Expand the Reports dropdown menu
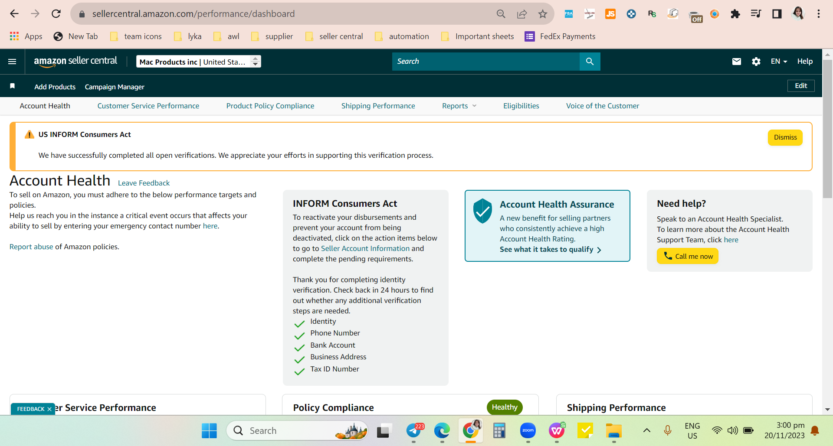 [x=459, y=106]
